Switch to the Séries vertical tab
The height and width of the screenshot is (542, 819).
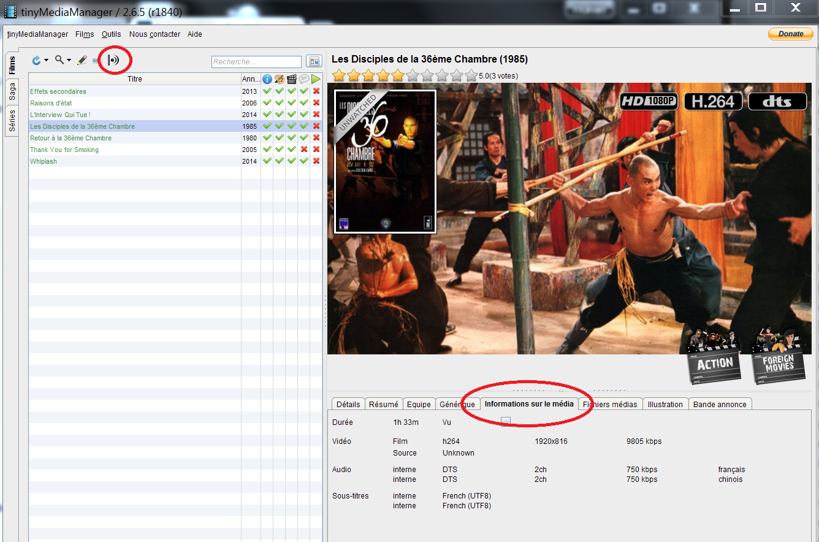[x=12, y=121]
